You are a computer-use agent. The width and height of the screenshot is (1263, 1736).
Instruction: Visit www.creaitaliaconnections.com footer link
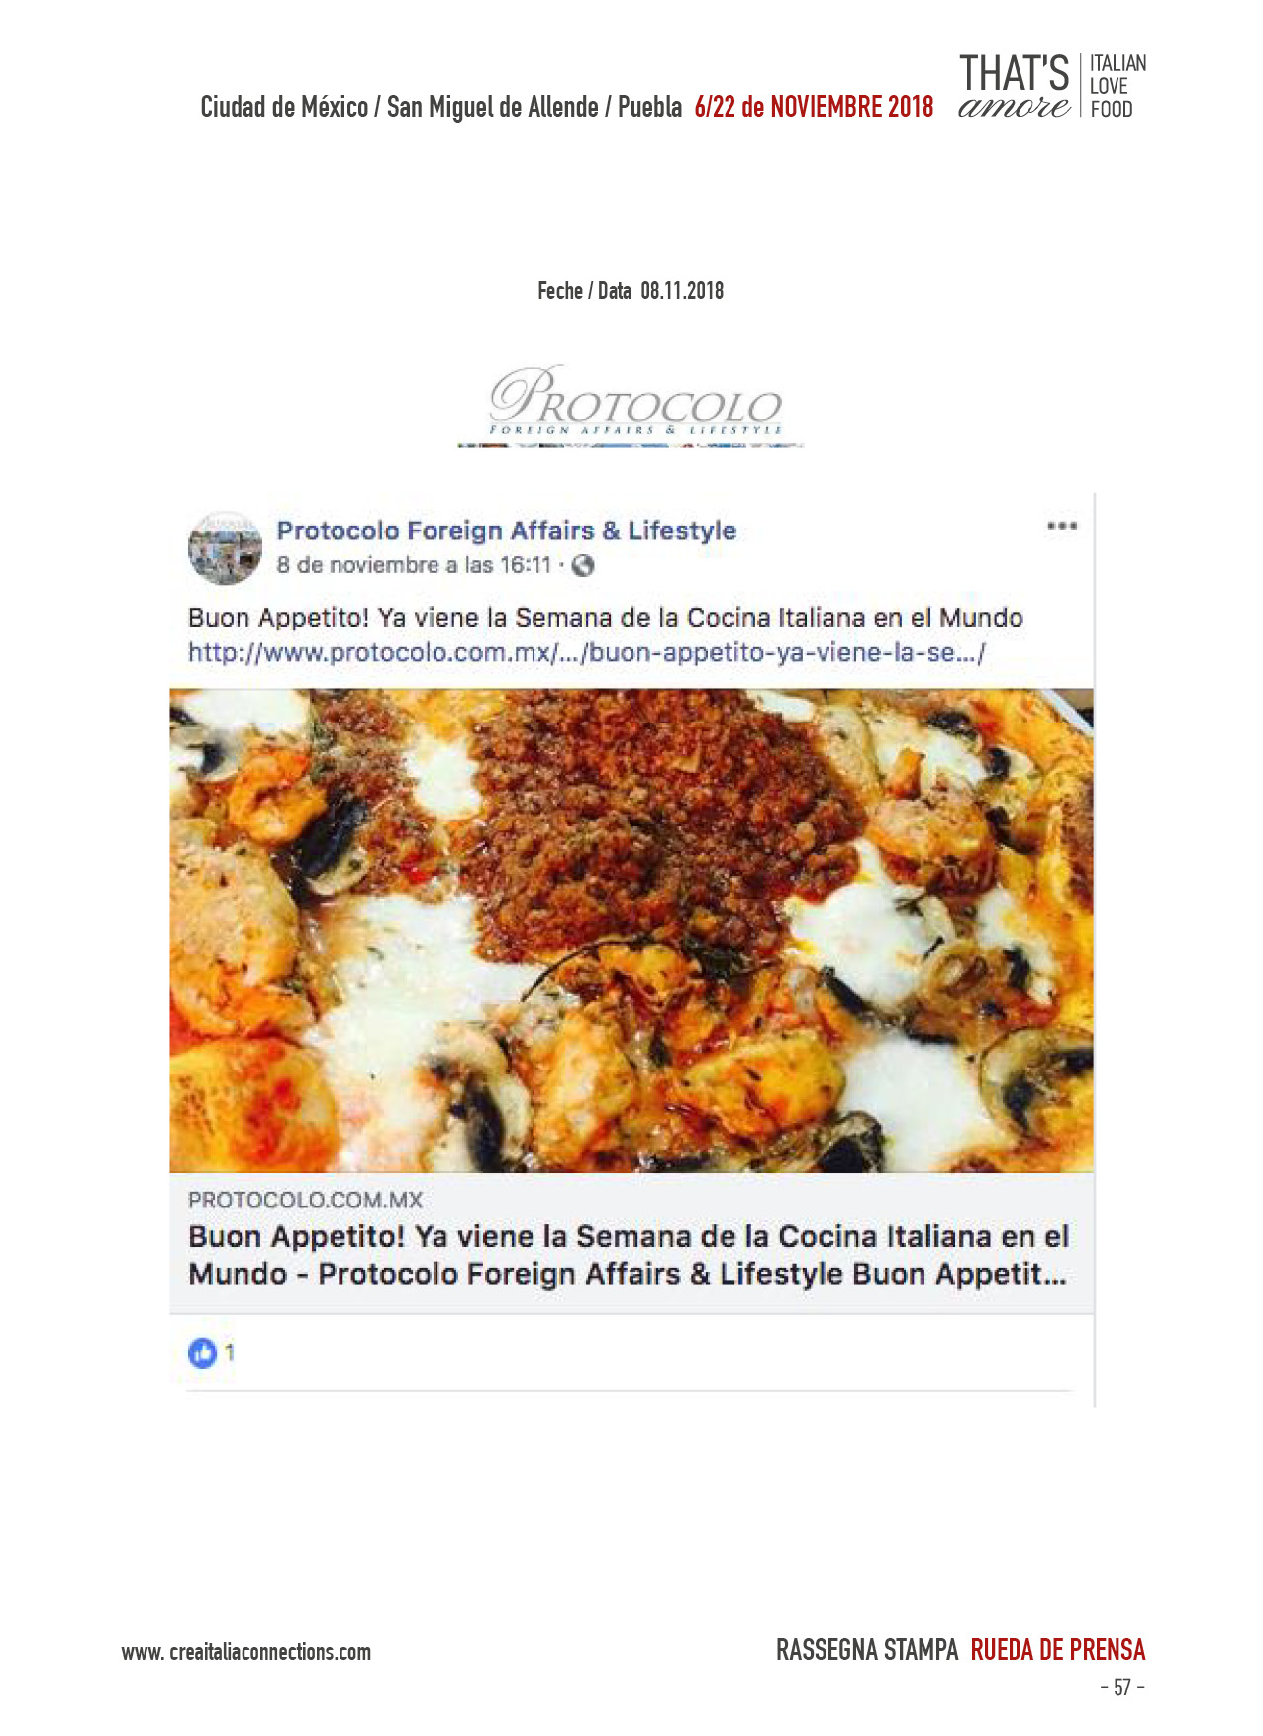246,1652
